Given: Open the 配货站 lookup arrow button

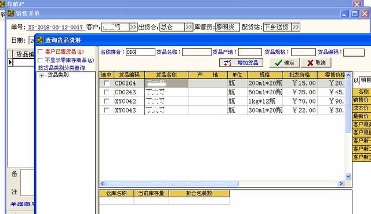Looking at the screenshot, I should pyautogui.click(x=296, y=27).
